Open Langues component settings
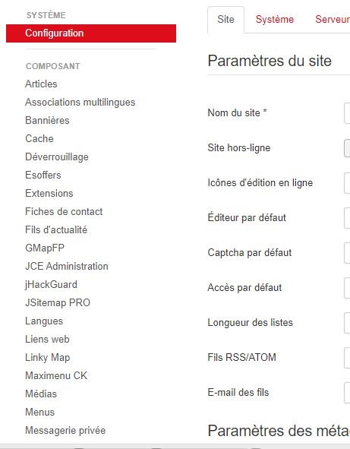The width and height of the screenshot is (350, 449). (44, 321)
